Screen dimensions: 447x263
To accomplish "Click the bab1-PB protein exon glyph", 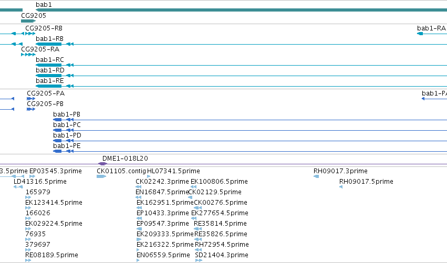I will click(57, 120).
